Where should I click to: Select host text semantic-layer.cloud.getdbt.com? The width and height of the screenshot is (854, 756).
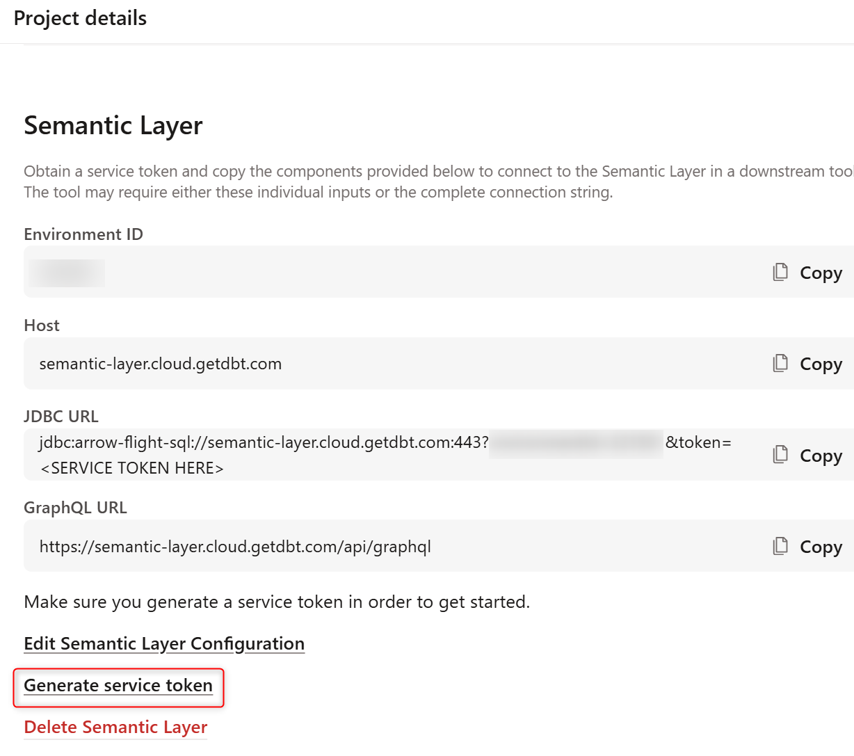tap(161, 364)
